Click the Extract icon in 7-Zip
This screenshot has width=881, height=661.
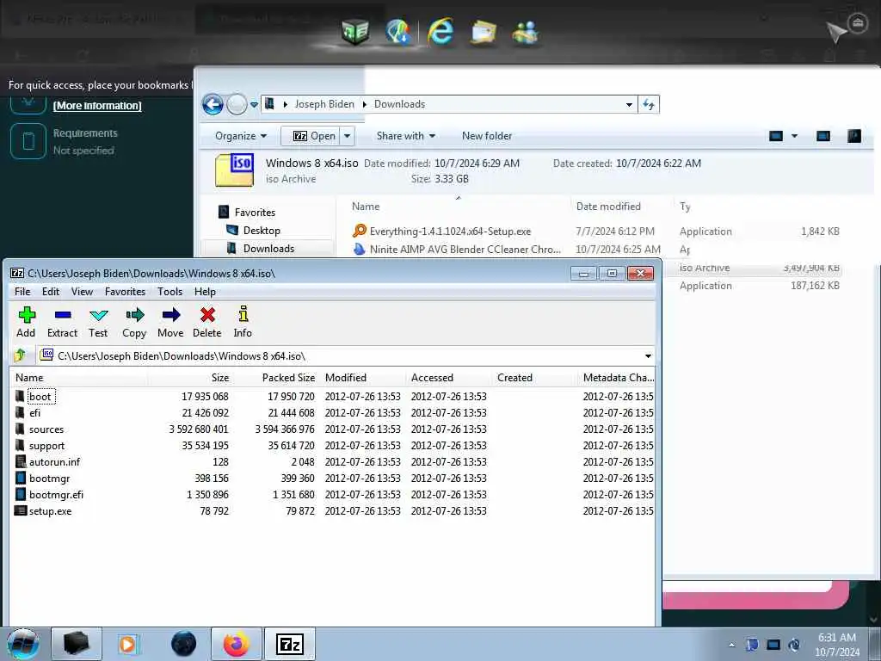(x=62, y=322)
